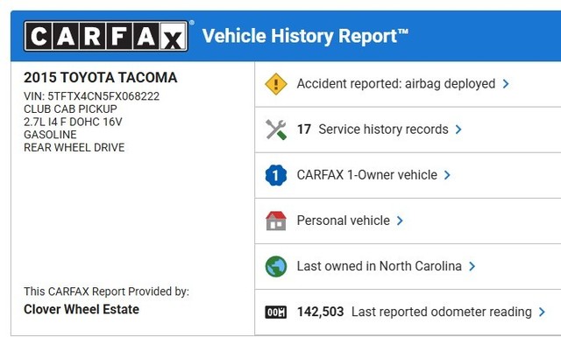Viewport: 561px width, 337px height.
Task: Click the yellow accident warning diamond icon
Action: [x=276, y=84]
